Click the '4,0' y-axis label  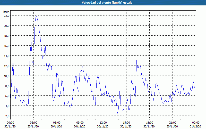tap(7, 106)
